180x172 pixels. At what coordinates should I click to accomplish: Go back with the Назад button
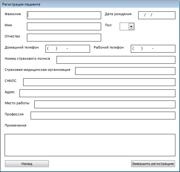click(x=27, y=164)
